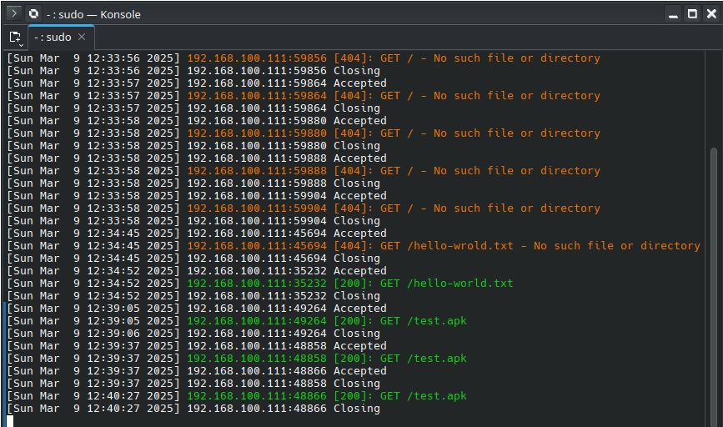Click the '192.168.100.111:35232 Accepted' line

pyautogui.click(x=197, y=271)
